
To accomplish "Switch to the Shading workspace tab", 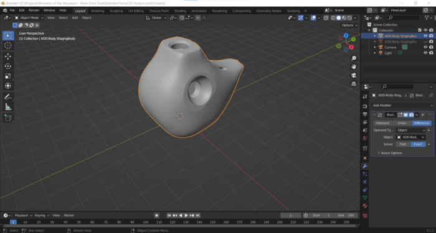I will pos(180,11).
